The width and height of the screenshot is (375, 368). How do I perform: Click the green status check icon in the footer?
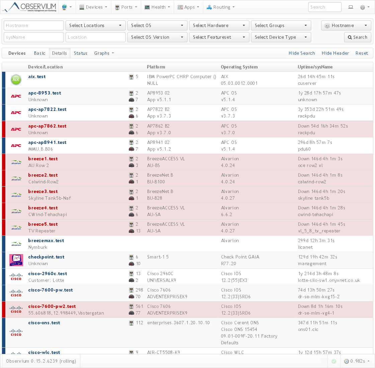(334, 361)
